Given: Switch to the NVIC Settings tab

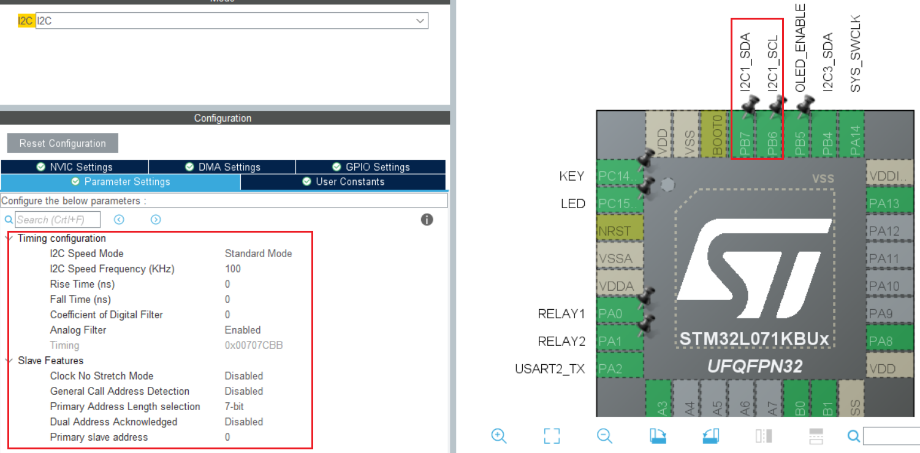Looking at the screenshot, I should point(75,167).
